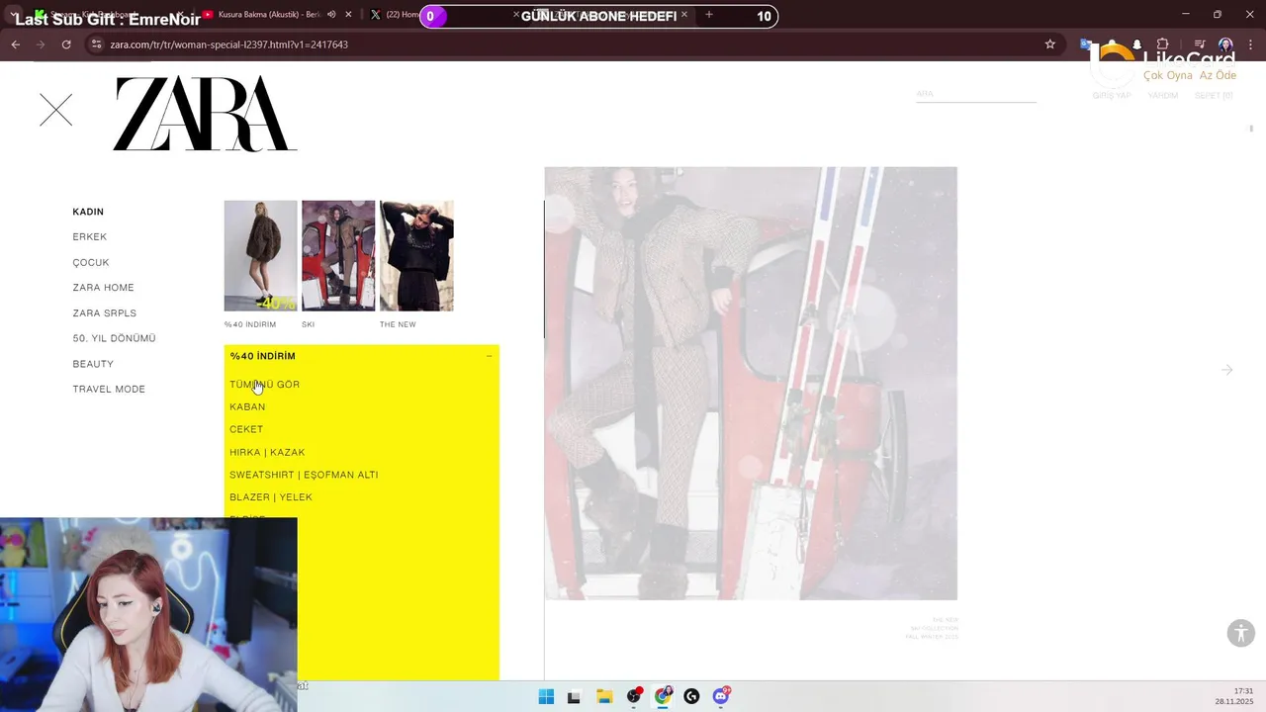The width and height of the screenshot is (1266, 712).
Task: Open KABAN sale category
Action: tap(247, 407)
